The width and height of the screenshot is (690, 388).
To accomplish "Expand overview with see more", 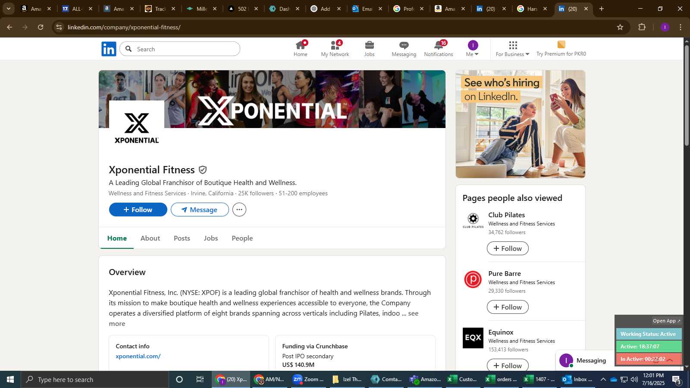I will 413,313.
